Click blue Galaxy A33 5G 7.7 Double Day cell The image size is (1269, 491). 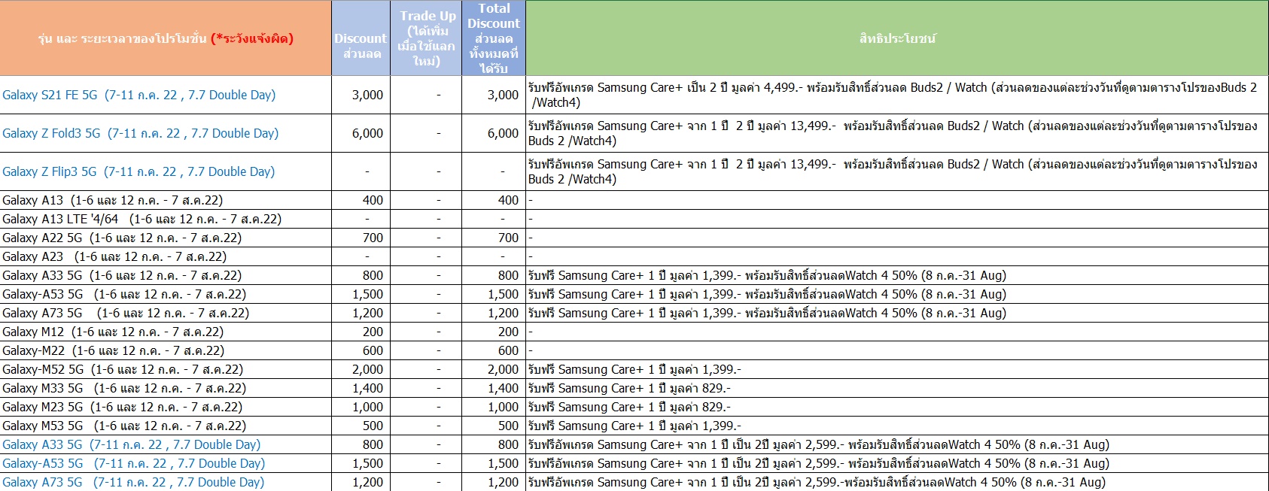166,444
